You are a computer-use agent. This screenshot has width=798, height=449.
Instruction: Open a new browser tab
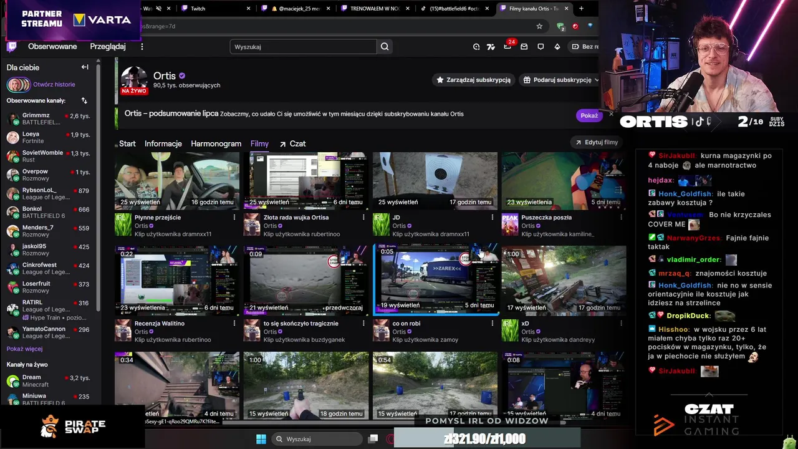[x=581, y=9]
